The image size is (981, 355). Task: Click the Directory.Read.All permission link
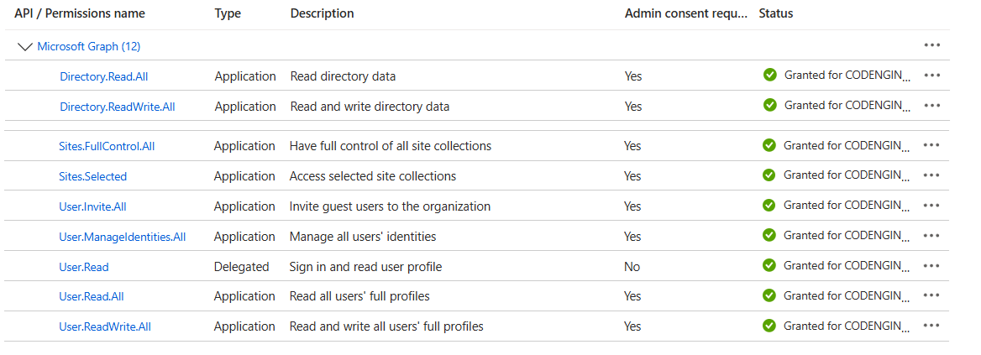(x=104, y=76)
